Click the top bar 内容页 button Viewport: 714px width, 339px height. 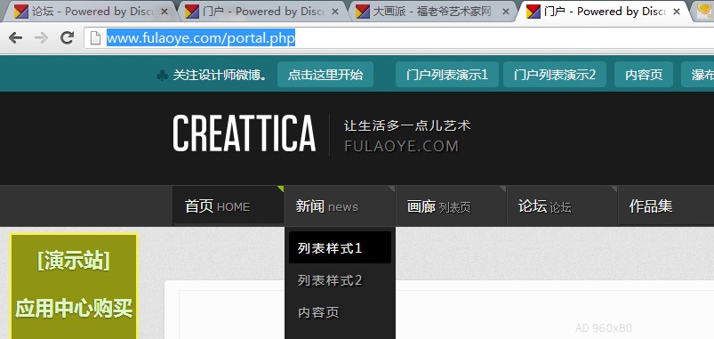pos(644,75)
